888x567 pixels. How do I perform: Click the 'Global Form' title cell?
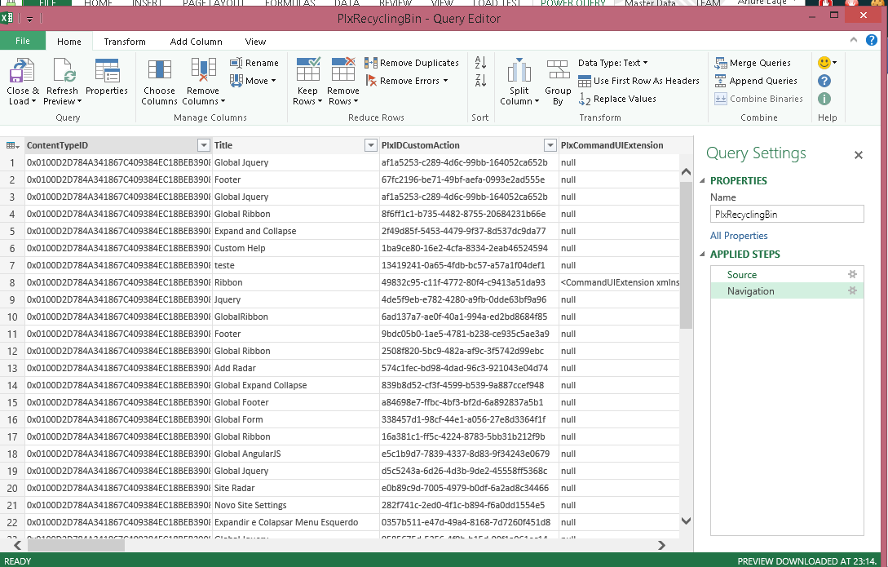(296, 419)
